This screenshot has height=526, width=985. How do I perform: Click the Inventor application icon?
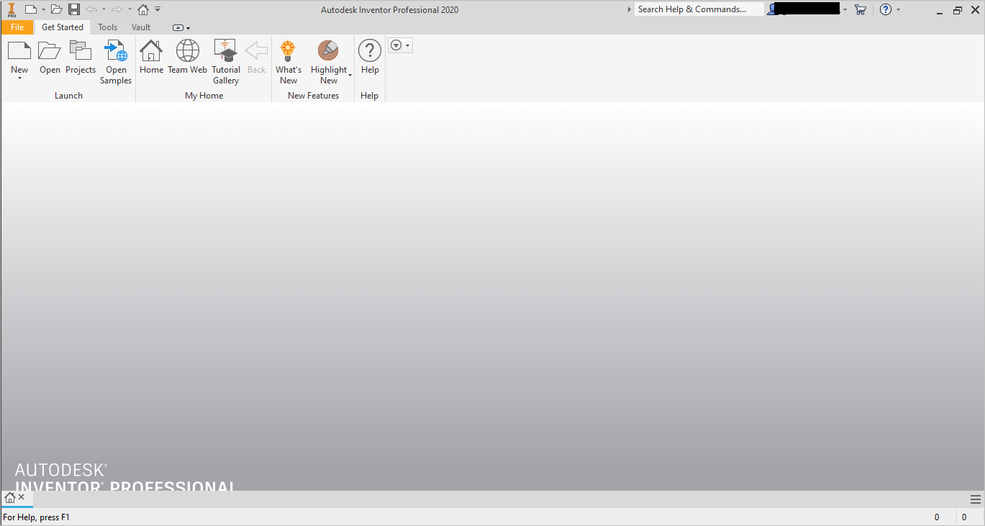(11, 9)
